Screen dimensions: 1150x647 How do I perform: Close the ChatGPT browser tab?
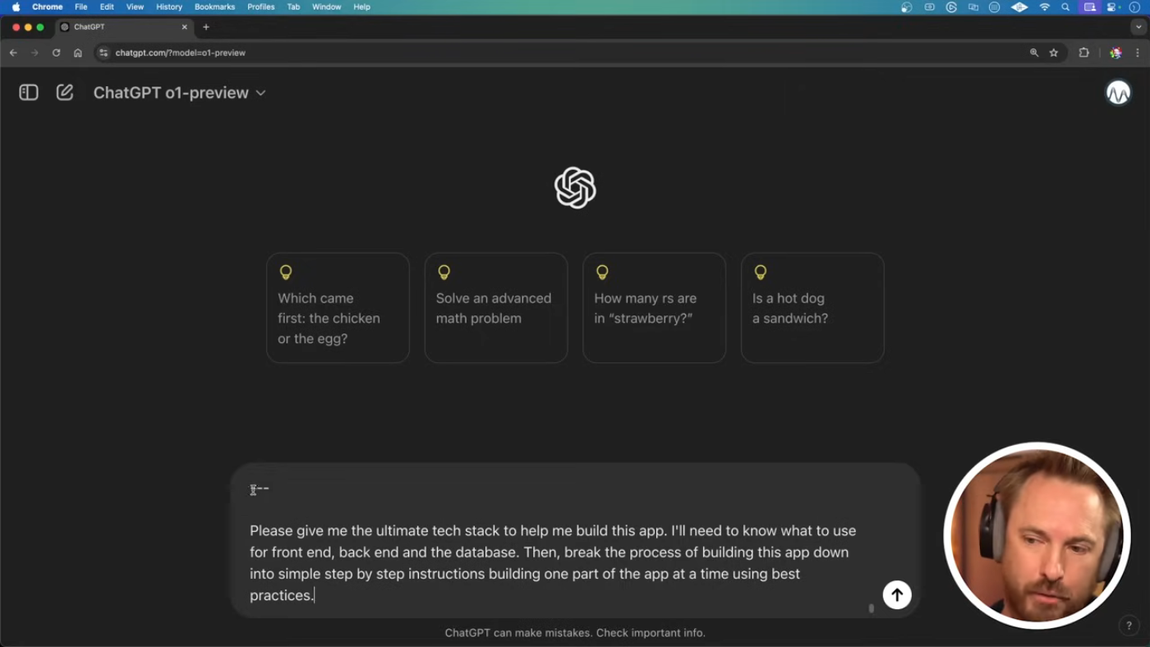(x=185, y=27)
